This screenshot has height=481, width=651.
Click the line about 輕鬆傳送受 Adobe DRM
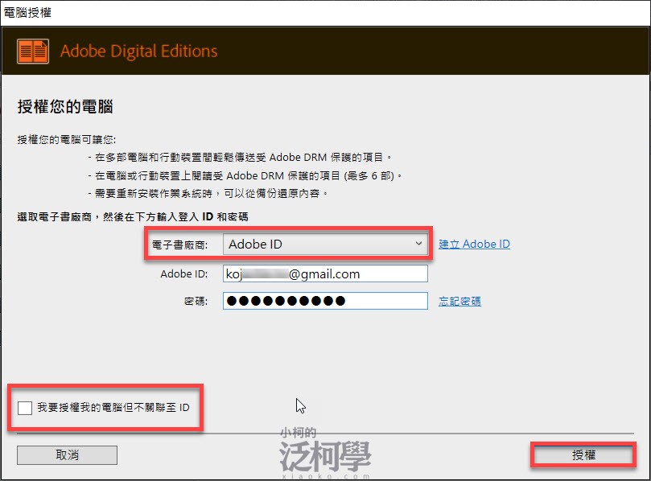(240, 158)
